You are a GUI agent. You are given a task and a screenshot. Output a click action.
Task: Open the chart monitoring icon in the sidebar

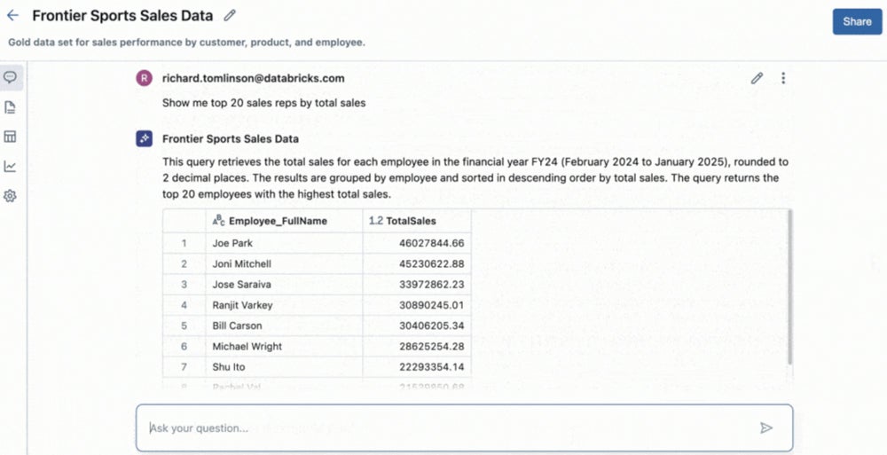[x=10, y=167]
